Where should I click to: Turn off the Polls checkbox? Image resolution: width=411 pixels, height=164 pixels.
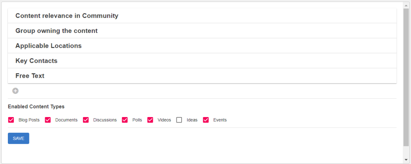click(x=125, y=120)
